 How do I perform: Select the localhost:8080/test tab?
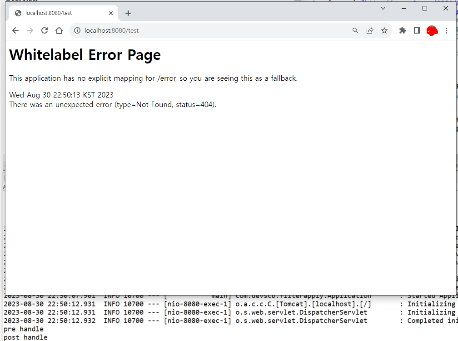(59, 13)
